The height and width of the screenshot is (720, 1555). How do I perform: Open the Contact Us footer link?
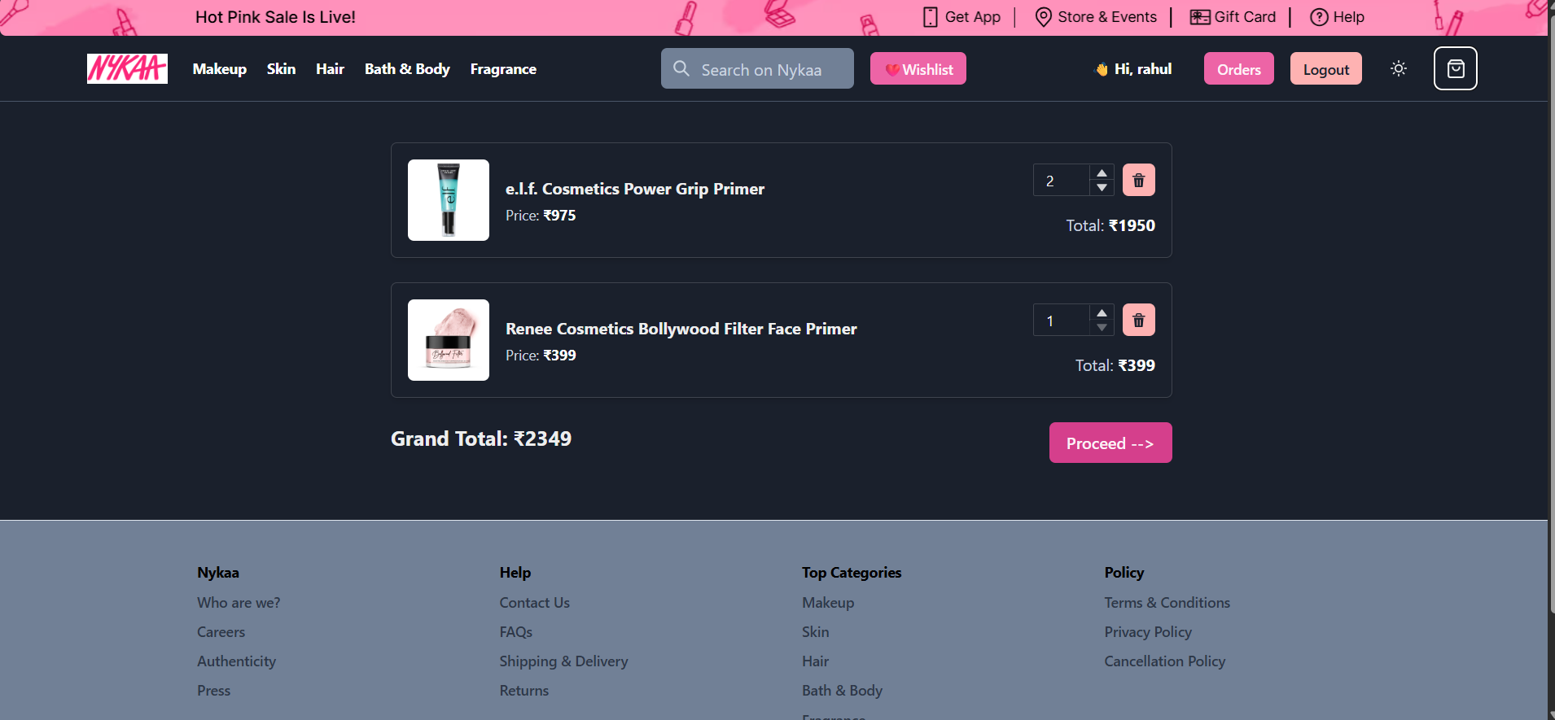(535, 603)
